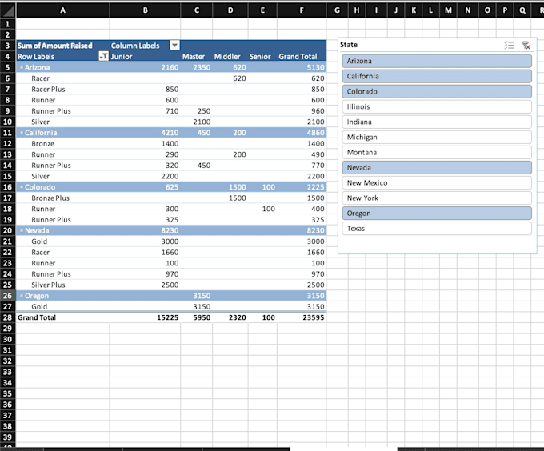Click Oregon Master subtotal 3150 in row 26

196,296
